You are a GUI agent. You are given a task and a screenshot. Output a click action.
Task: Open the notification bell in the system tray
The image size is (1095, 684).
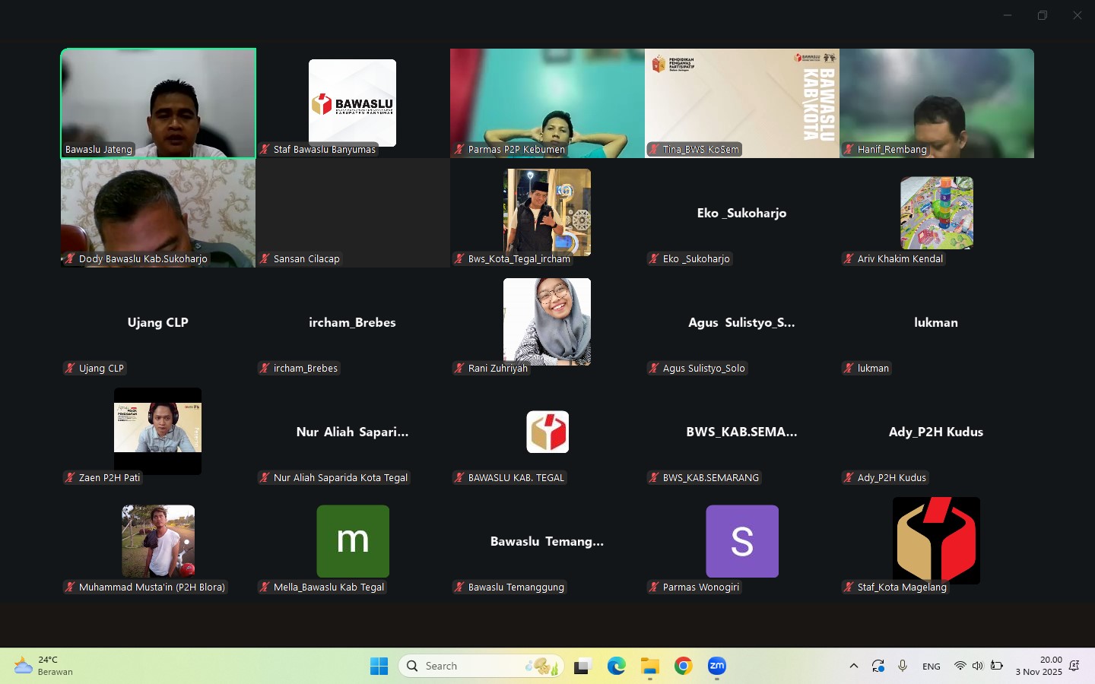click(x=1074, y=667)
